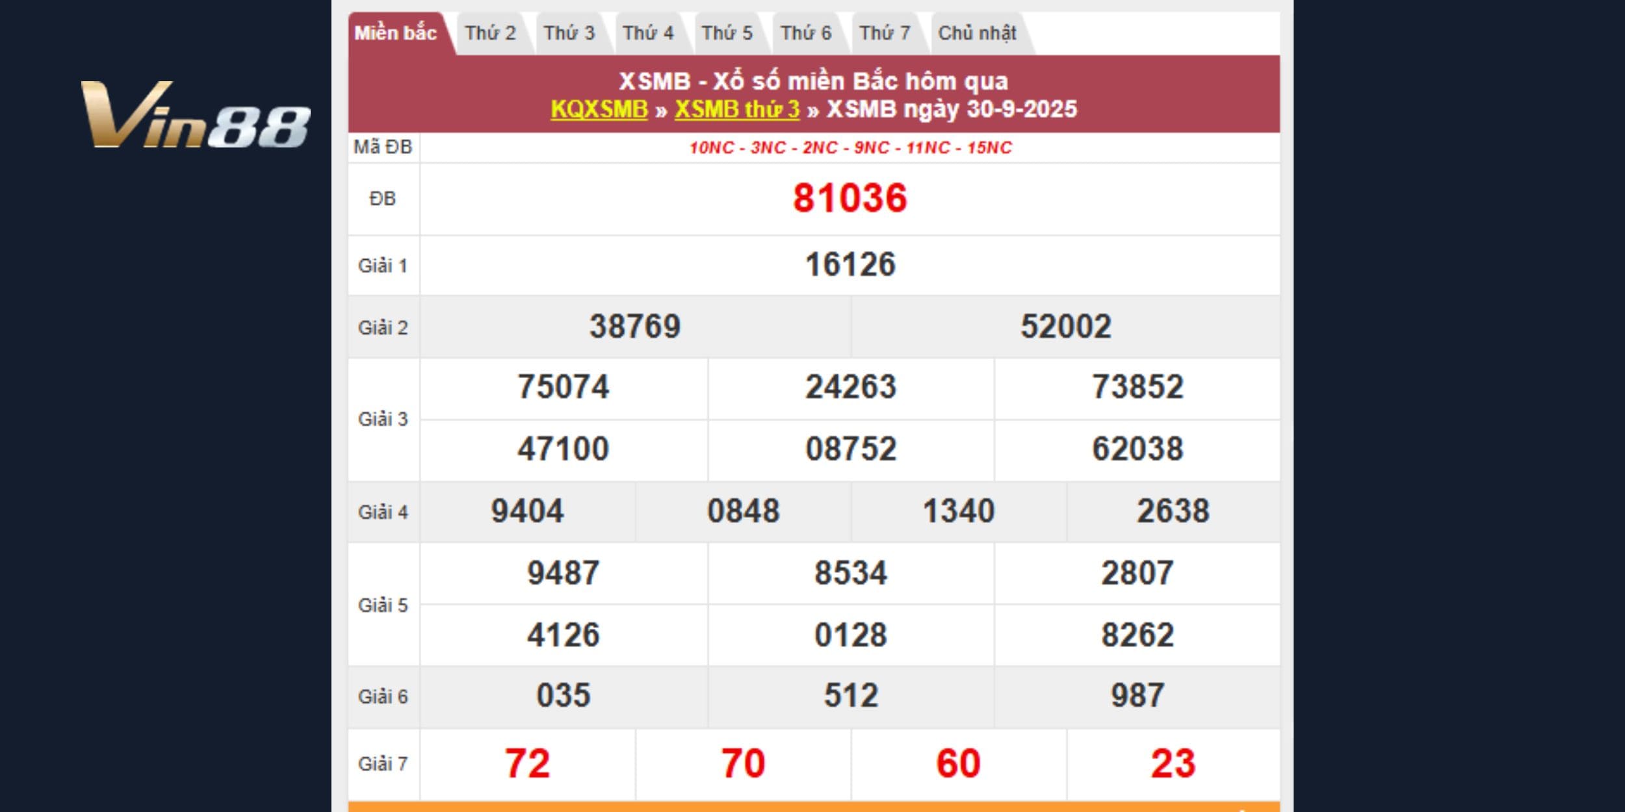Click the Mã ĐB code row
Viewport: 1625px width, 812px height.
(x=850, y=148)
